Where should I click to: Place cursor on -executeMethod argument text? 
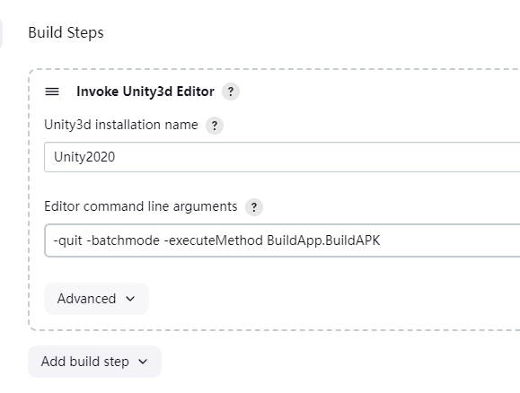[214, 240]
